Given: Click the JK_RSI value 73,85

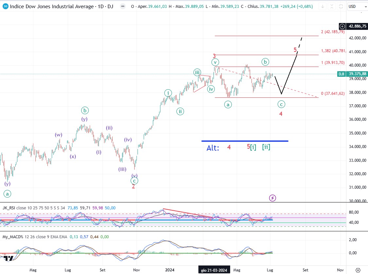Looking at the screenshot, I should [x=73, y=208].
